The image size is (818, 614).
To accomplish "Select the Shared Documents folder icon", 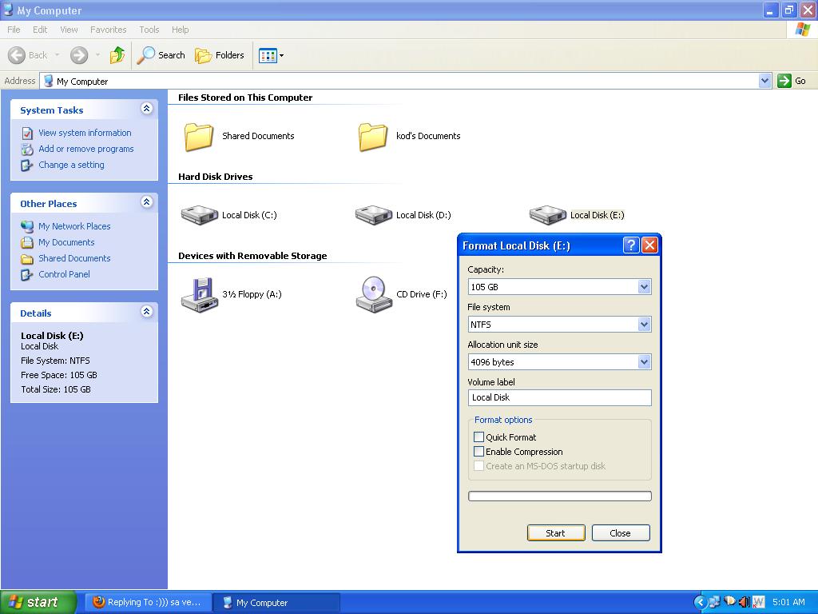I will coord(199,137).
